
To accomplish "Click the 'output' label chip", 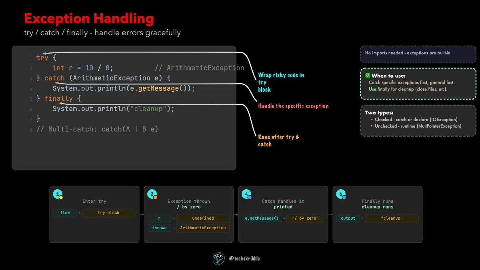I will (x=348, y=218).
